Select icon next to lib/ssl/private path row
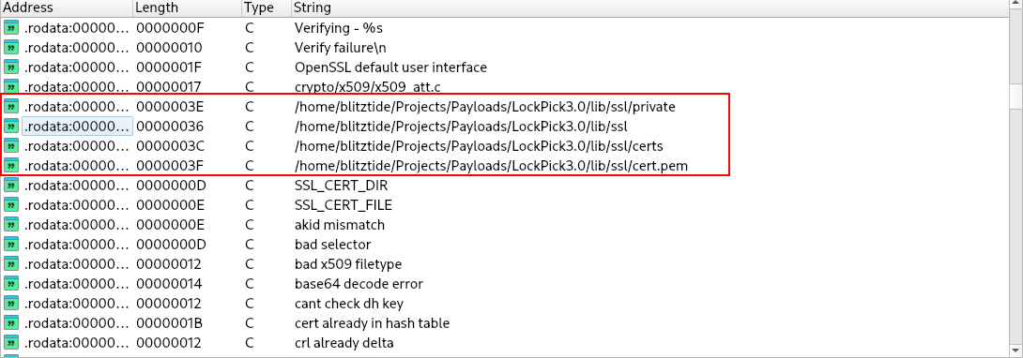 click(x=11, y=107)
